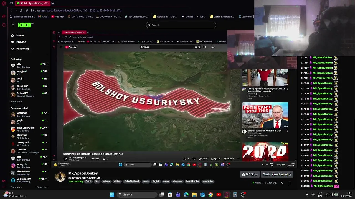Click the browser address bar URL
The height and width of the screenshot is (199, 355).
[x=76, y=11]
